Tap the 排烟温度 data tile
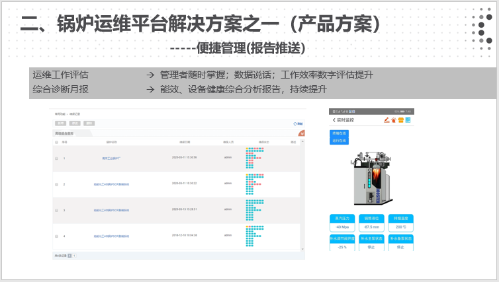 [400, 222]
